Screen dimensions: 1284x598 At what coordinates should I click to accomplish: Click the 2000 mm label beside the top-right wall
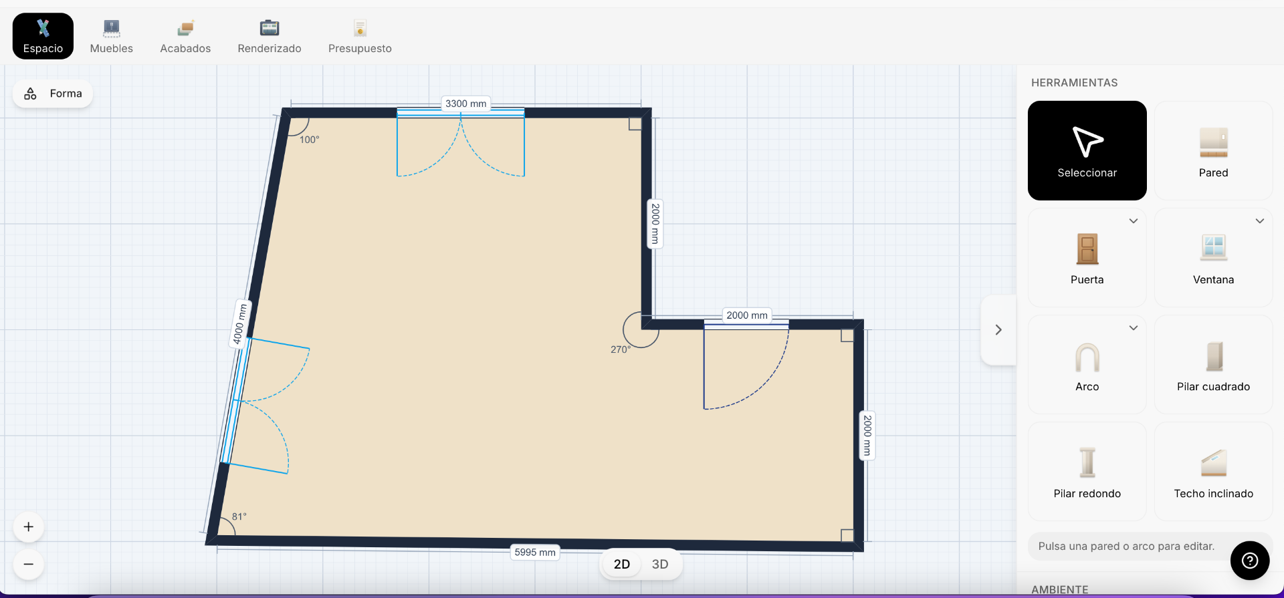[655, 224]
